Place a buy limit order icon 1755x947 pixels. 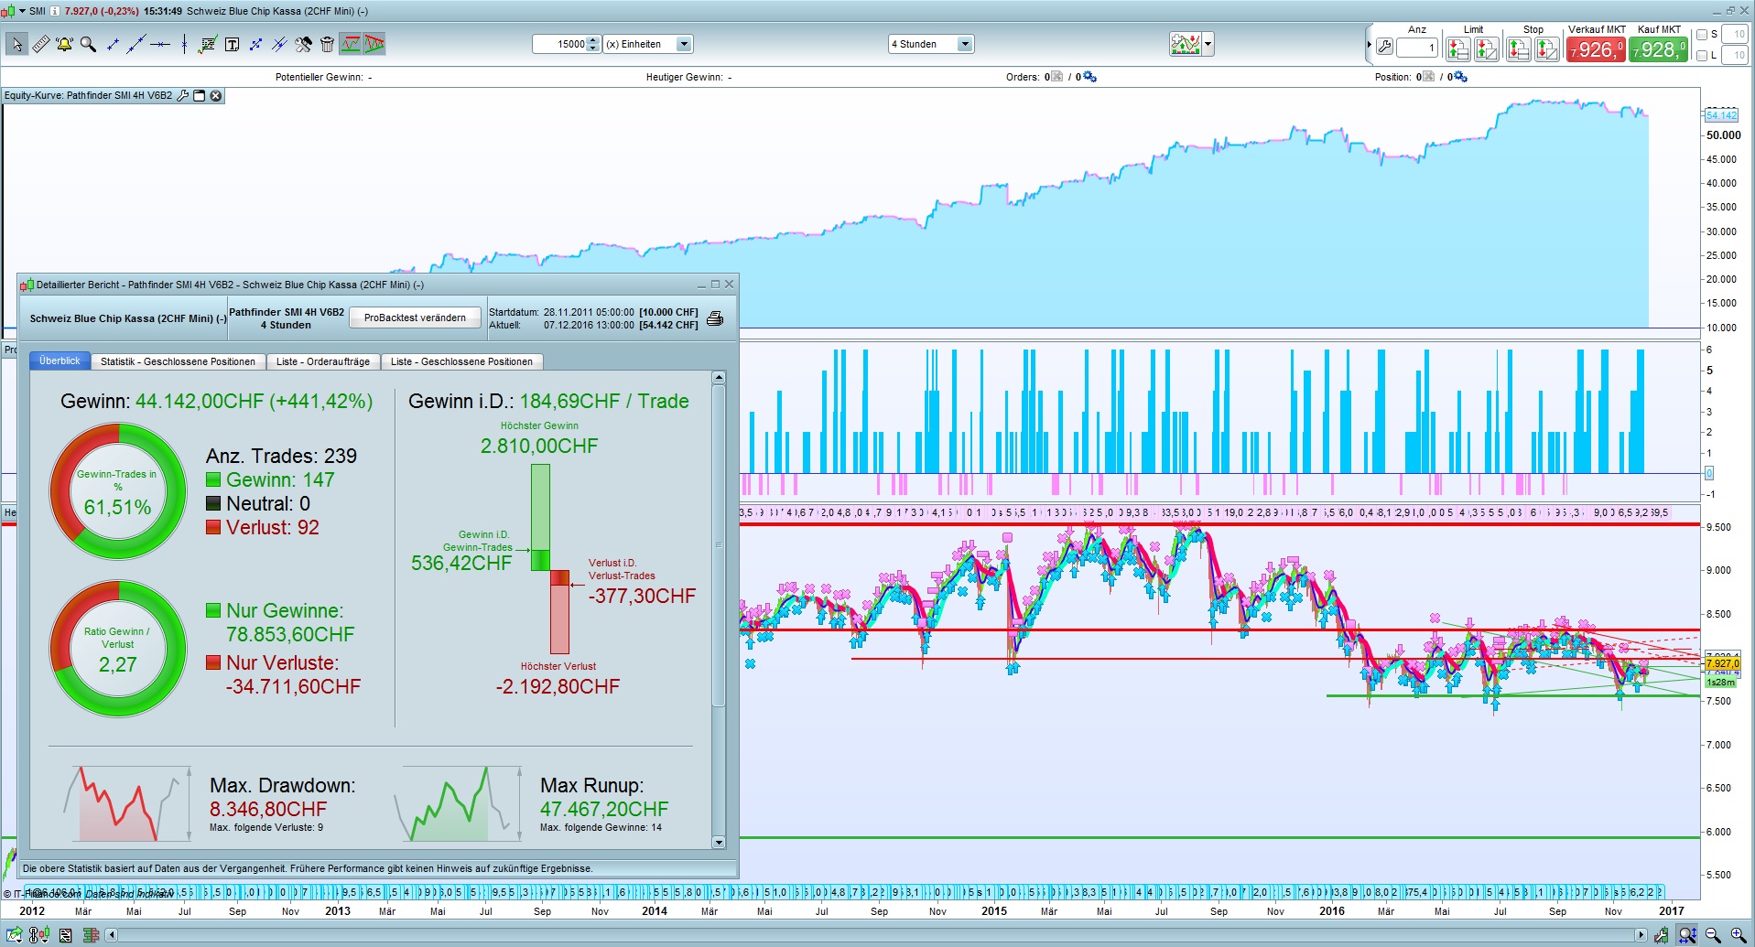click(1457, 48)
